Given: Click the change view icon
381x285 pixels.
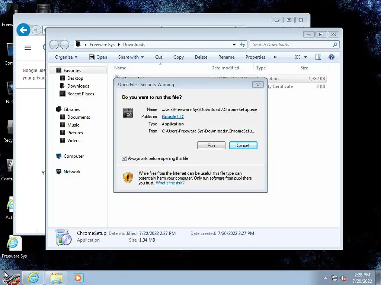Looking at the screenshot, I should tap(297, 57).
